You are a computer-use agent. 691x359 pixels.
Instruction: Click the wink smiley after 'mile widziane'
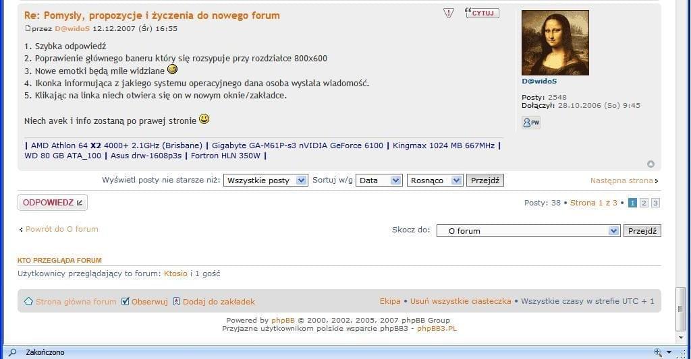(172, 69)
